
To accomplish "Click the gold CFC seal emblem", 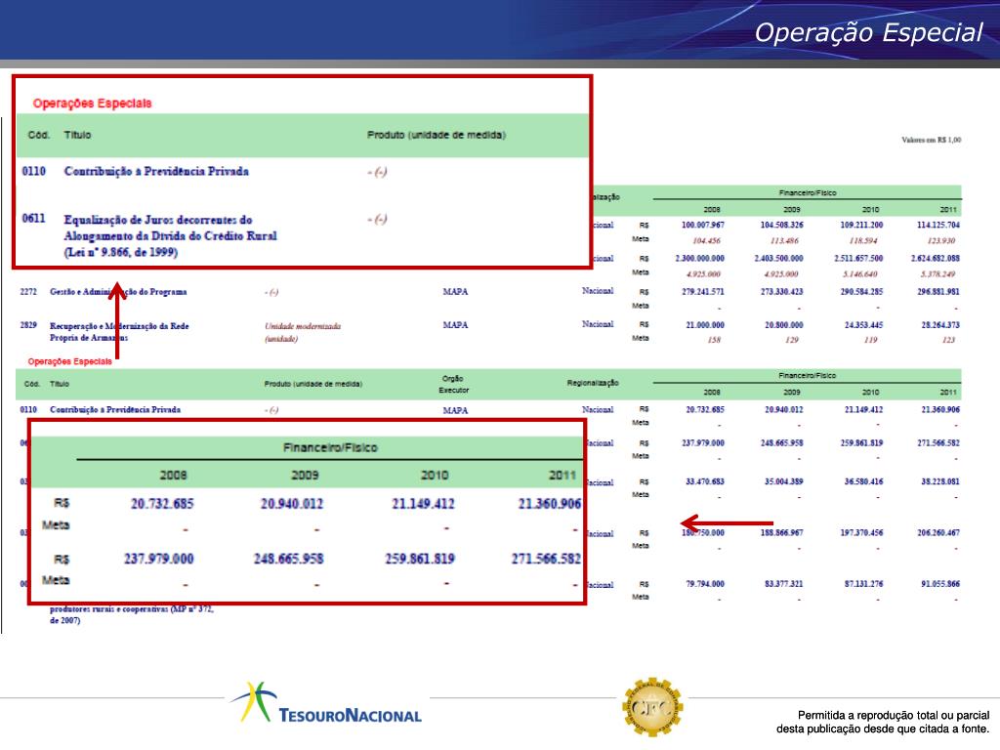I will 652,707.
